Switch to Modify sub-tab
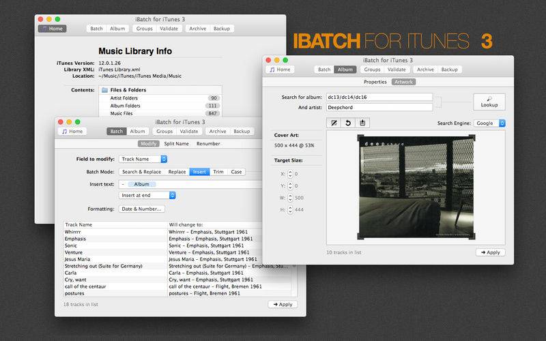 tap(148, 144)
